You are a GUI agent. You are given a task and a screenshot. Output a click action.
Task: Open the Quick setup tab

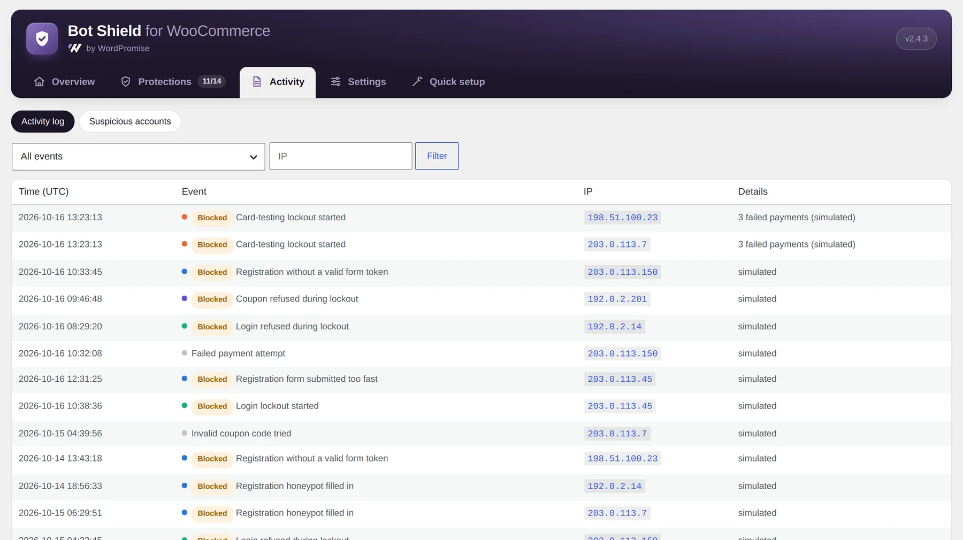click(x=448, y=82)
